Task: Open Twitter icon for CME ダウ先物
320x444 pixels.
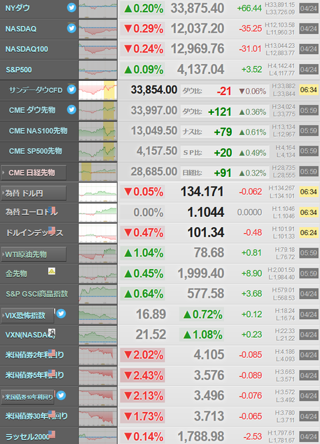Action: pos(71,109)
